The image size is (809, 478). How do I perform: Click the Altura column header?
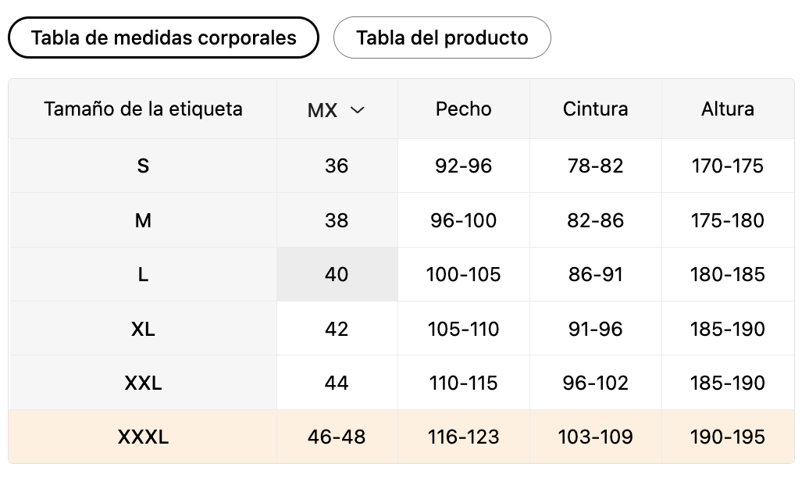pos(728,109)
